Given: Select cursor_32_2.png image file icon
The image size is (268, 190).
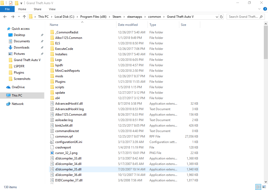Looking at the screenshot, I should click(52, 153).
